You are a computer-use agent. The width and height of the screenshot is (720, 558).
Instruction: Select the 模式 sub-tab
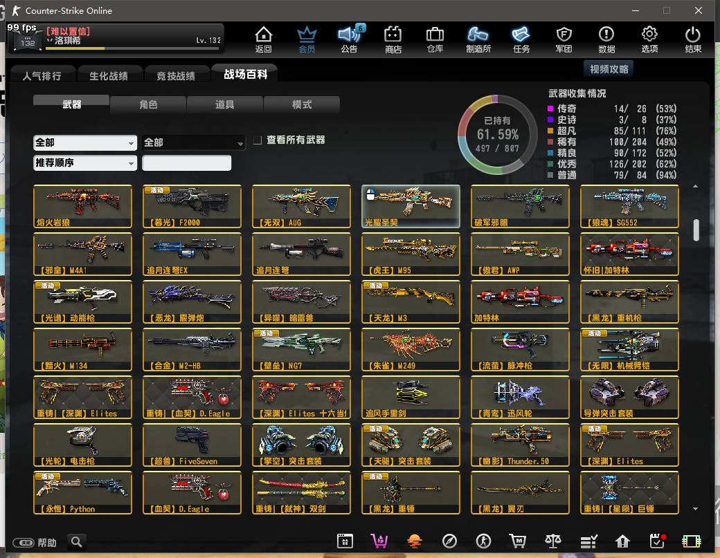coord(302,104)
